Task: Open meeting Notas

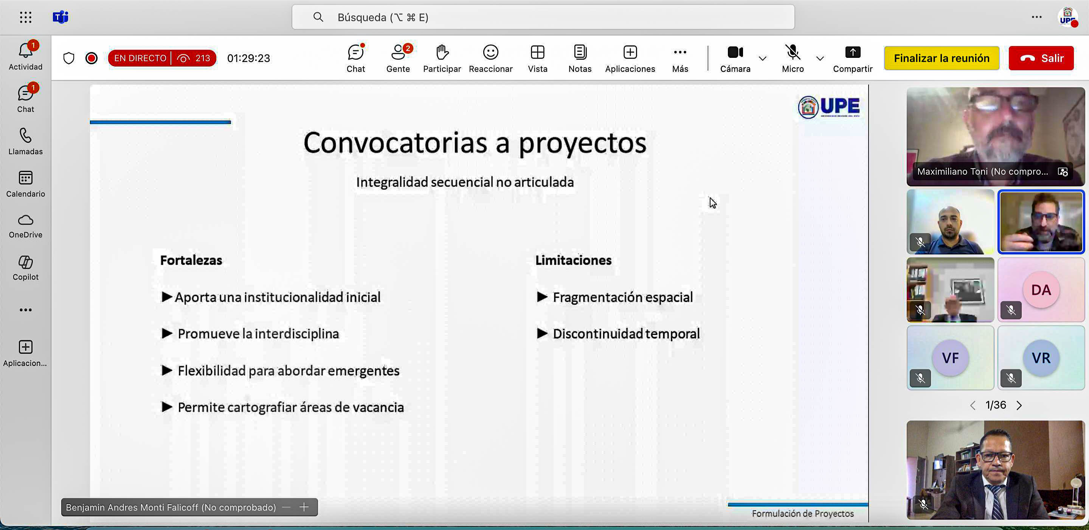Action: (x=580, y=58)
